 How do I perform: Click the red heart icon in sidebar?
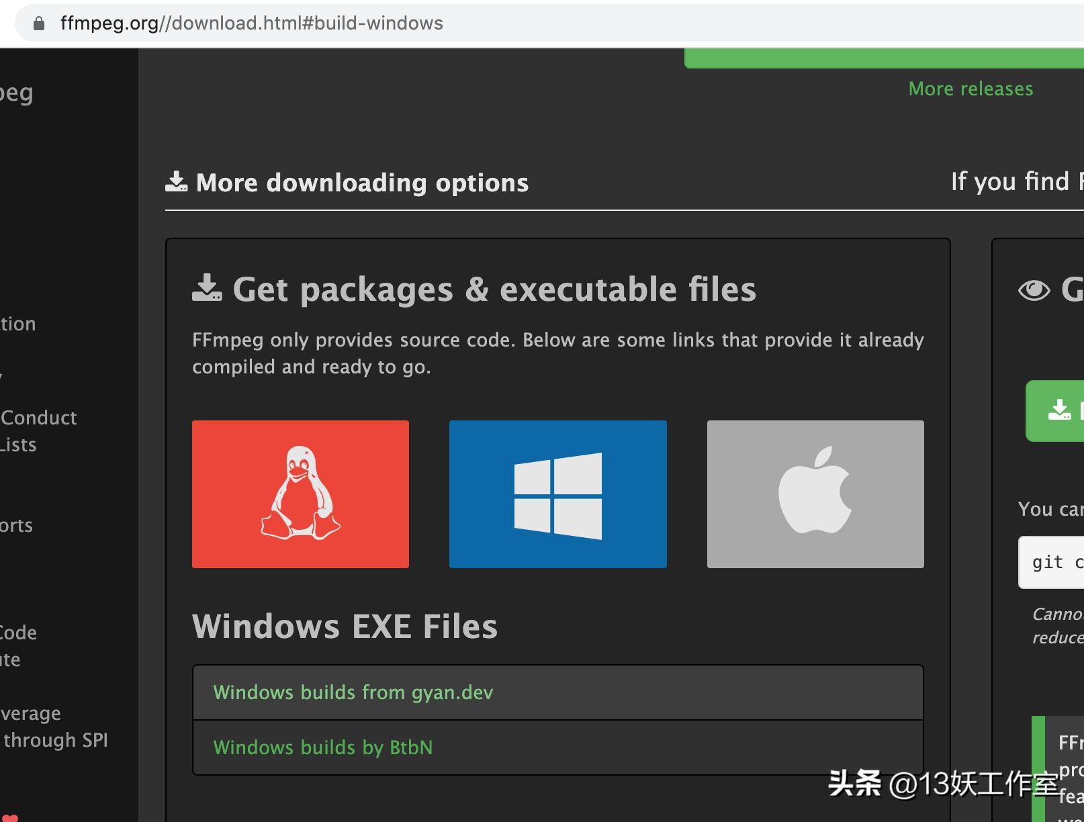[x=10, y=818]
